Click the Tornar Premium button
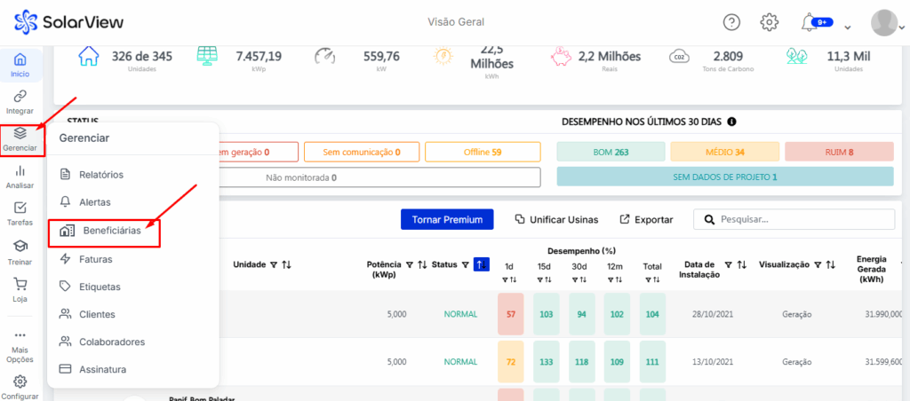The height and width of the screenshot is (401, 910). (447, 219)
